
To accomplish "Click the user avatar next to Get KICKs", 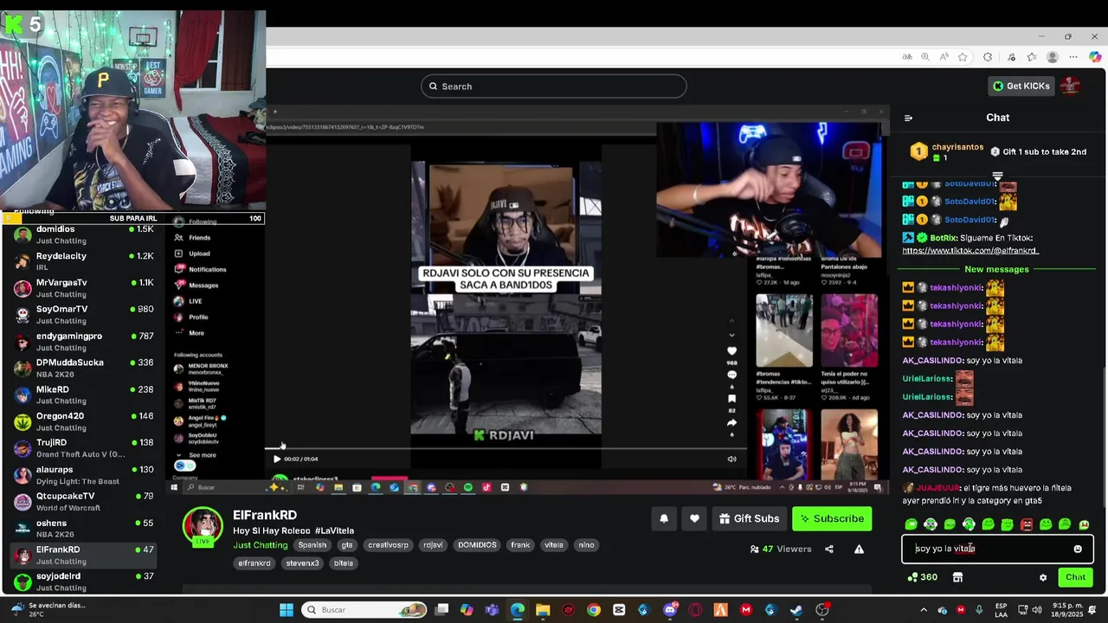I will tap(1071, 86).
